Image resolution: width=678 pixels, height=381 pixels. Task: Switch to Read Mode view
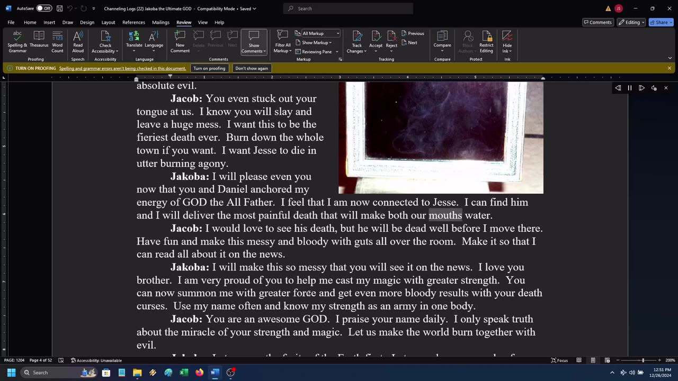(x=579, y=360)
